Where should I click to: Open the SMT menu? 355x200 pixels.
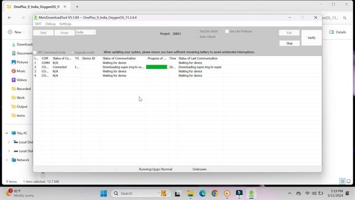coord(38,24)
